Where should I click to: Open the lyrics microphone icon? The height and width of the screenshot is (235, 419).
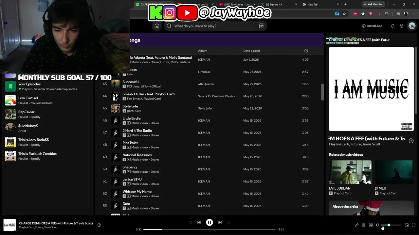point(357,225)
